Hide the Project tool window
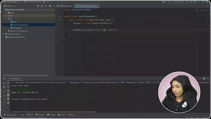The width and height of the screenshot is (211, 119). coord(53,6)
